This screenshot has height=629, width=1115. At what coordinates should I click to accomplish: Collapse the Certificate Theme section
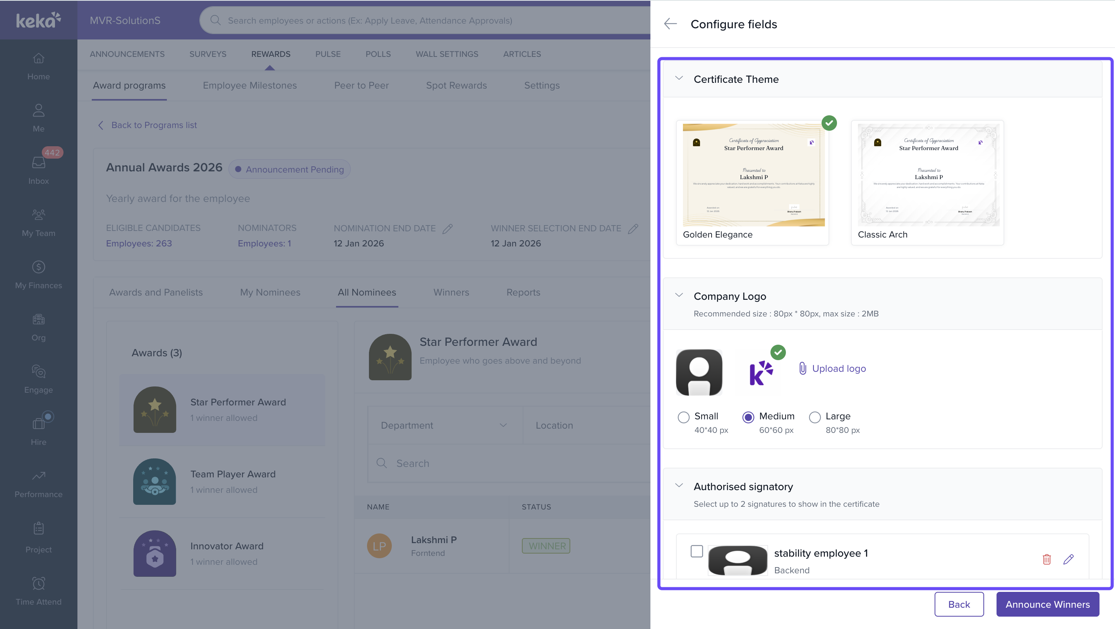679,79
